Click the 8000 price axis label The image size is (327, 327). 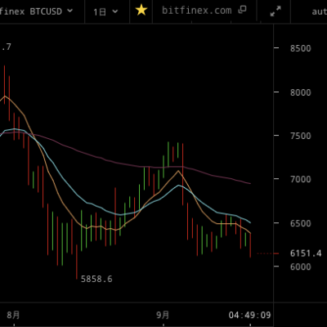point(300,92)
